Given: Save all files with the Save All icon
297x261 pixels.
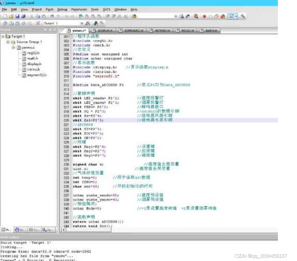Looking at the screenshot, I should click(23, 16).
